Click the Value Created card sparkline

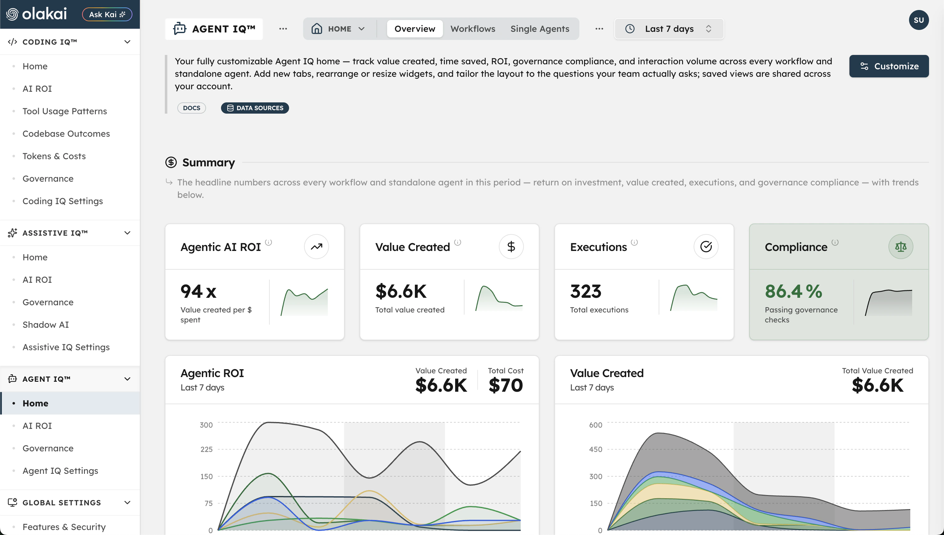pos(499,298)
